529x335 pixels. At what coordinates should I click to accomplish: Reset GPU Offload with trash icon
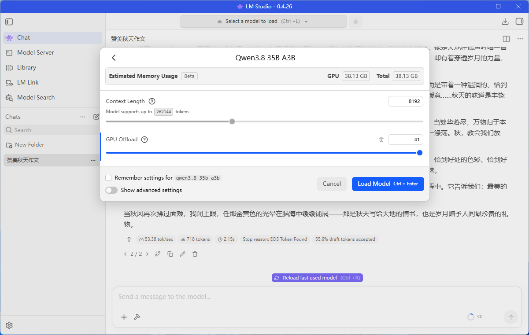[x=381, y=140]
